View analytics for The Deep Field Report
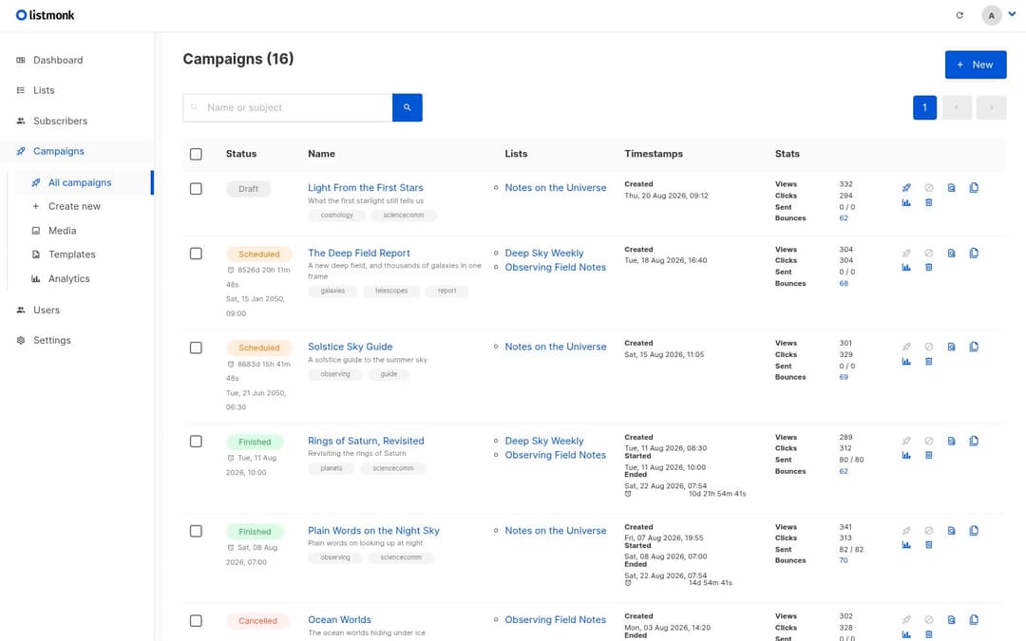The height and width of the screenshot is (641, 1026). [x=906, y=268]
